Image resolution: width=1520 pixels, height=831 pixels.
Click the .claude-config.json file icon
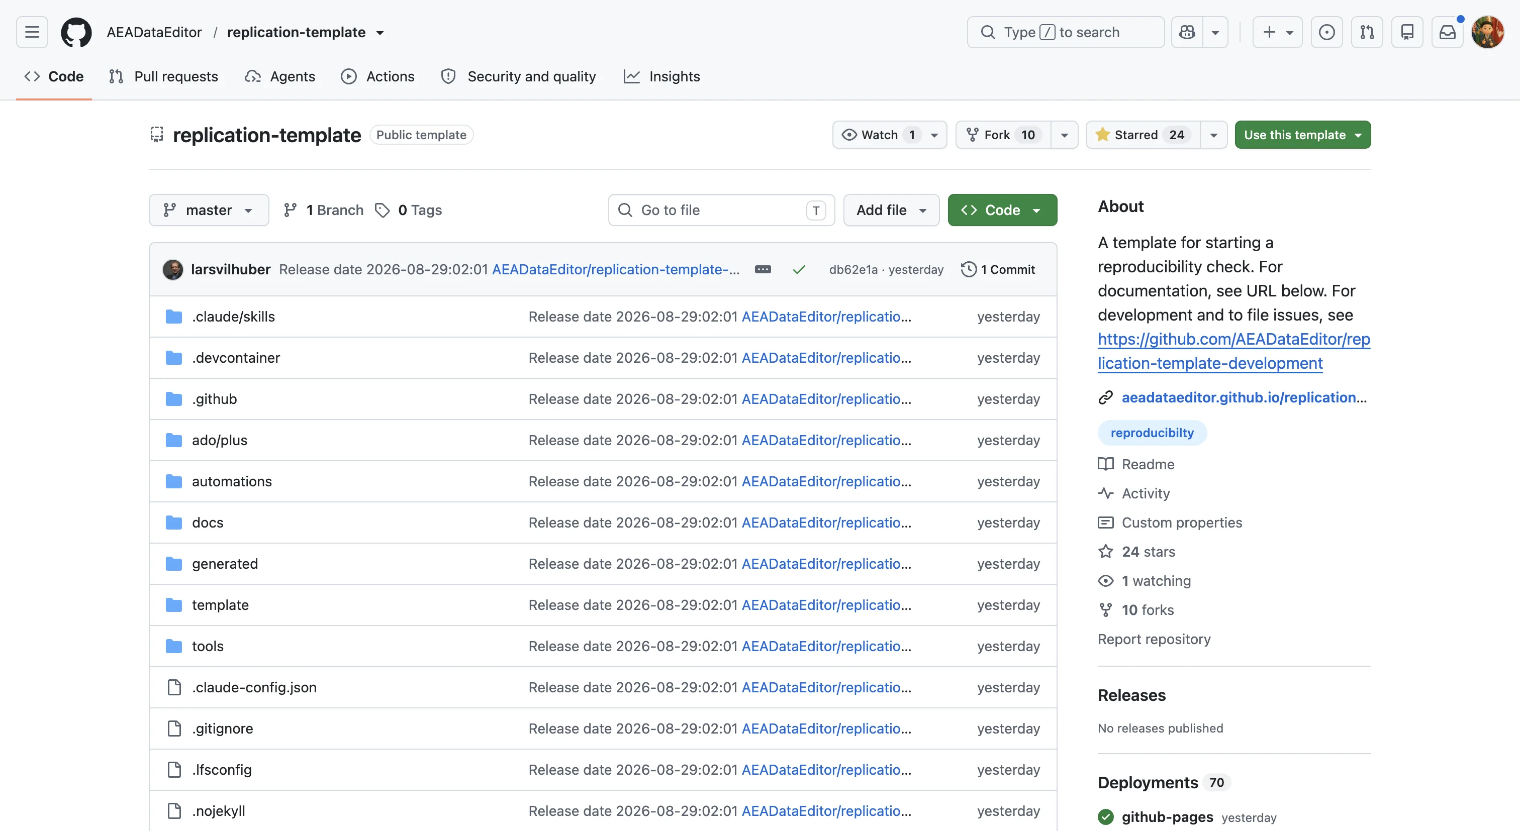coord(174,688)
